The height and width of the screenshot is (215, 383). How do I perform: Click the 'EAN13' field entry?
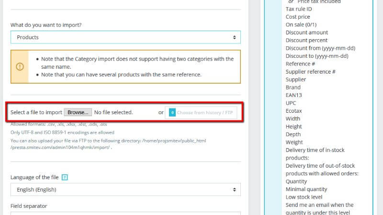click(x=294, y=95)
